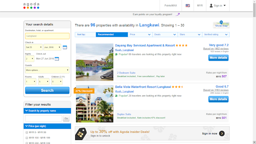Check the MYR 100 - MYR 199 price filter
Image resolution: width=256 pixels, height=144 pixels.
pos(27,138)
